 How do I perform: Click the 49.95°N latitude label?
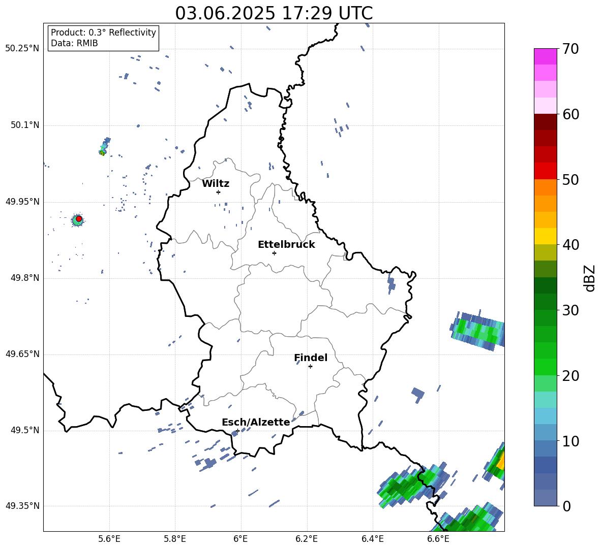(x=22, y=202)
